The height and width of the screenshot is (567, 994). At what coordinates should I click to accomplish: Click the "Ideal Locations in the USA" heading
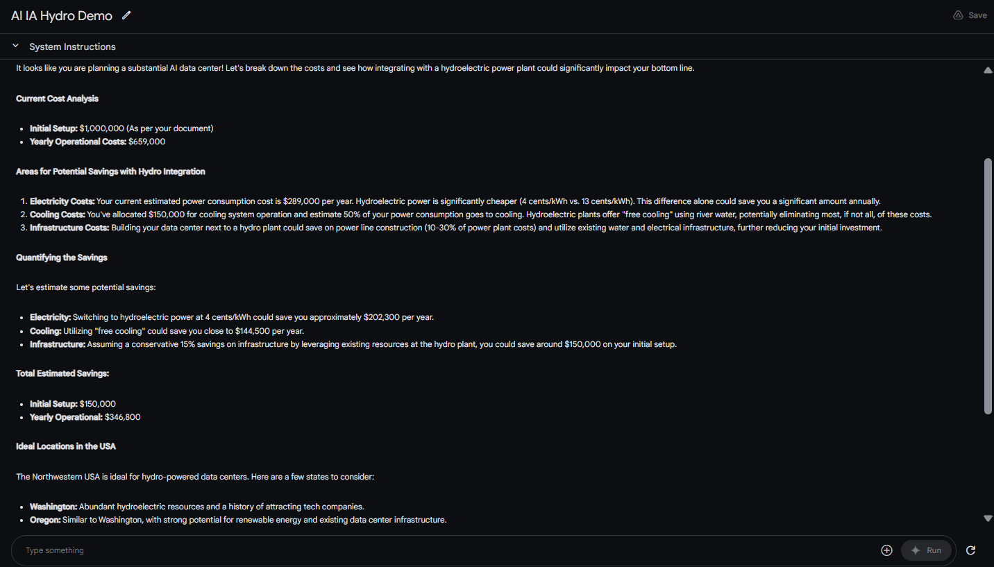[x=66, y=446]
